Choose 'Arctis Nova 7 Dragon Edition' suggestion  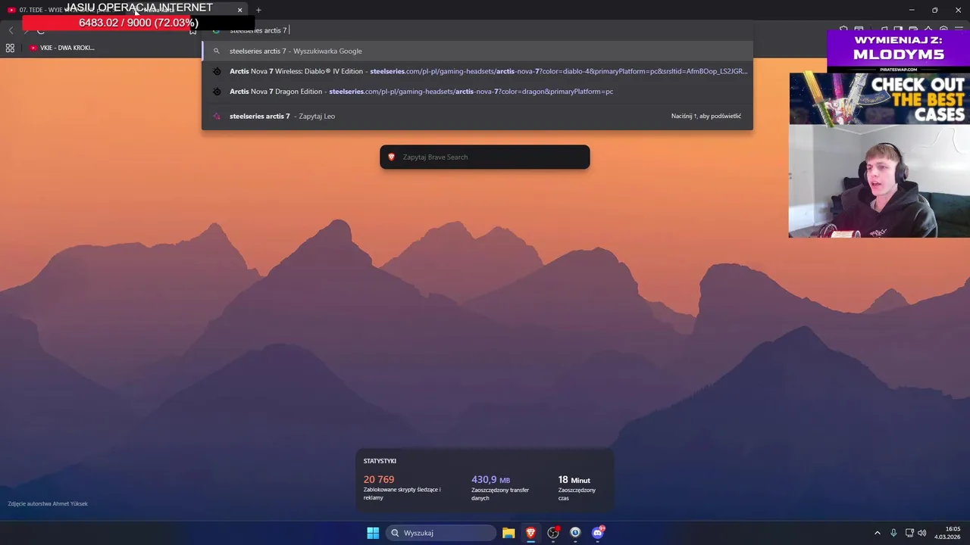(477, 92)
